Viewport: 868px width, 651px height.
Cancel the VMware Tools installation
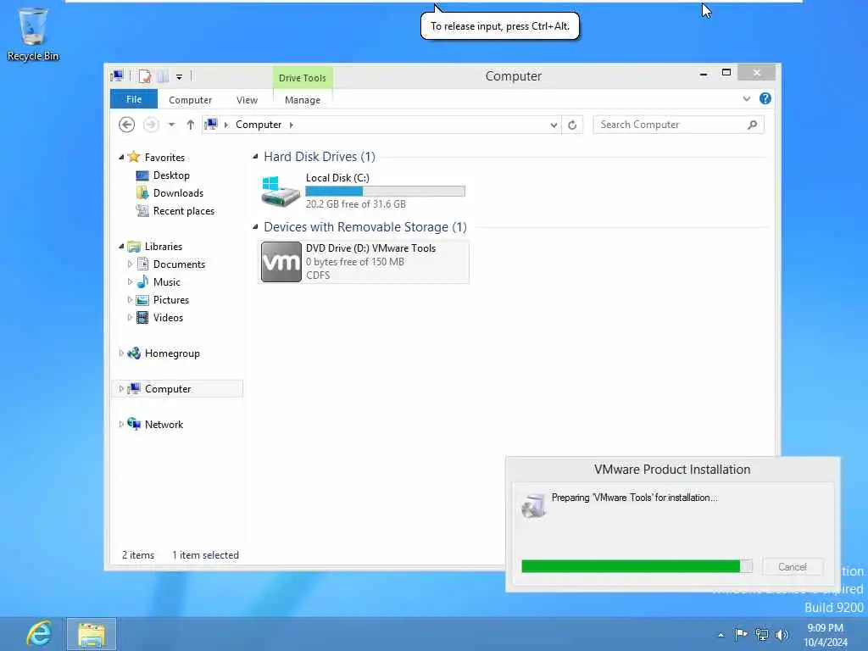[793, 567]
